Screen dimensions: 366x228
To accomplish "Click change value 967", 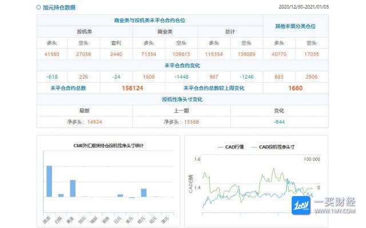I will pos(214,77).
